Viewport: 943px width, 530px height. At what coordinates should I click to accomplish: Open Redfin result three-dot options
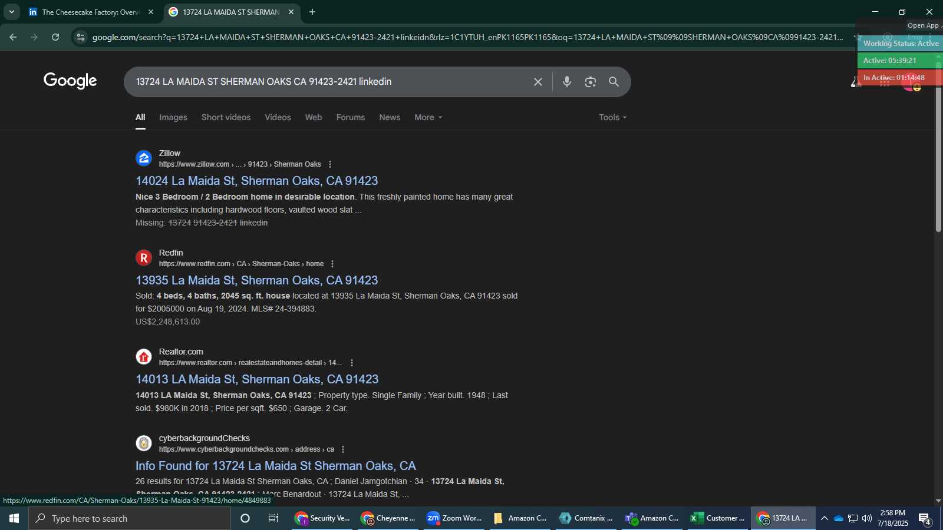click(332, 264)
